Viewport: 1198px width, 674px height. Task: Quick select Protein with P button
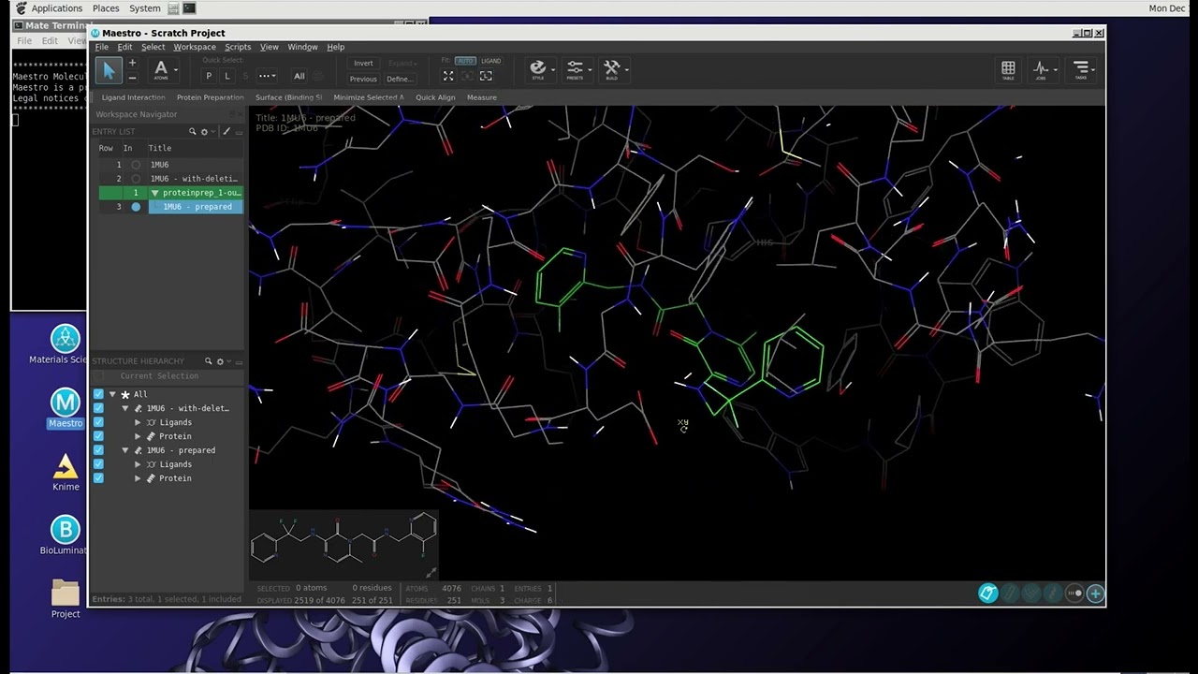click(209, 76)
